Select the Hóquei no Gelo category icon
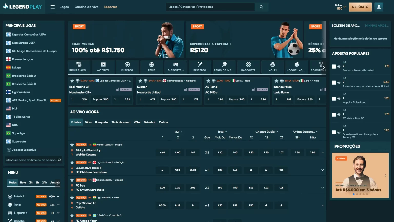The height and width of the screenshot is (222, 394). click(297, 67)
